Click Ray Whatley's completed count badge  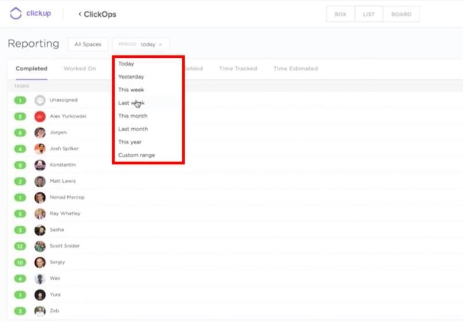(x=20, y=214)
